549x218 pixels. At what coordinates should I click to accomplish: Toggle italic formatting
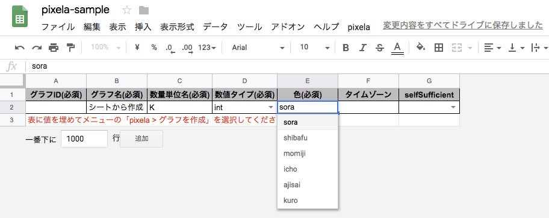coord(363,48)
